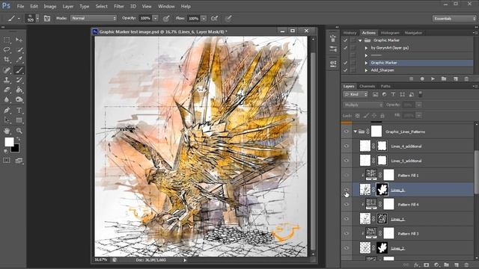Viewport: 479px width, 269px height.
Task: Select the Paint Bucket tool
Action: pyautogui.click(x=19, y=90)
